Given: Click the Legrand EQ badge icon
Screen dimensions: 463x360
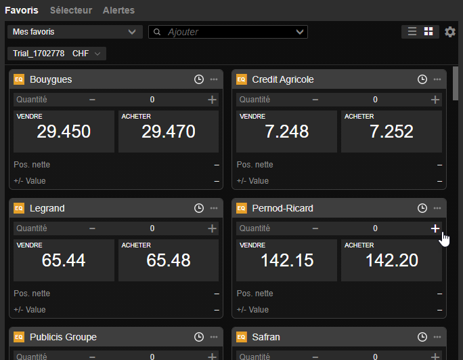Looking at the screenshot, I should [x=19, y=208].
